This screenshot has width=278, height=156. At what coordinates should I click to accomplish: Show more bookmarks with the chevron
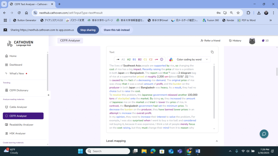[270, 20]
